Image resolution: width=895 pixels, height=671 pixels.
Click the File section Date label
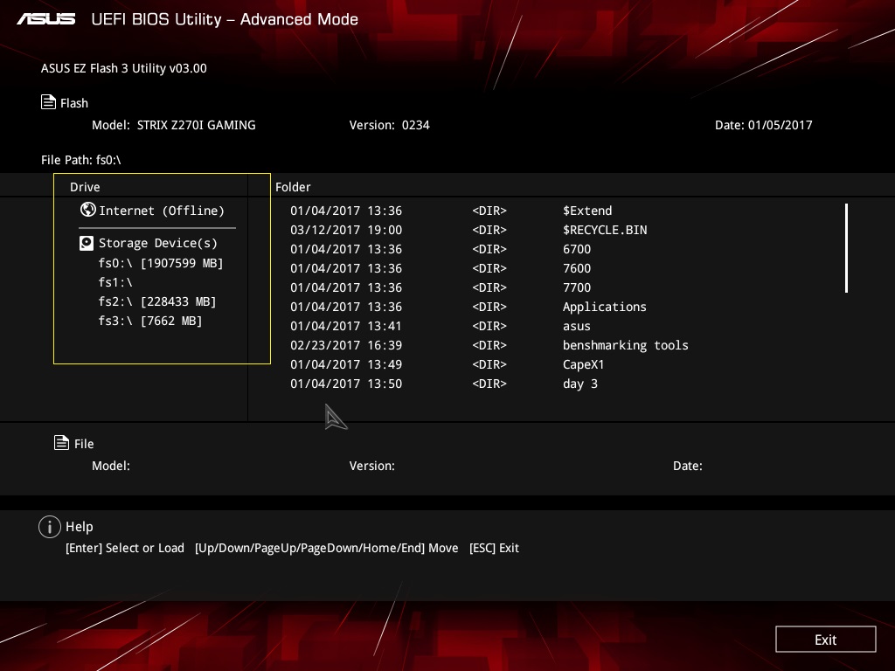click(x=688, y=467)
